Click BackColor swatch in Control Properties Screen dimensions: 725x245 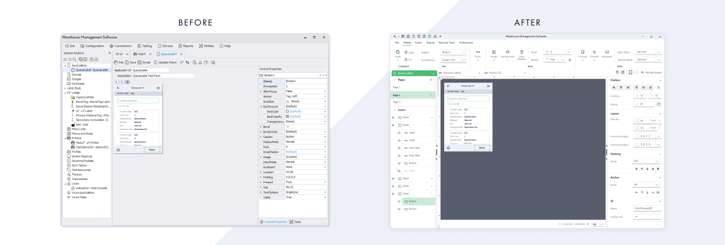pyautogui.click(x=287, y=111)
